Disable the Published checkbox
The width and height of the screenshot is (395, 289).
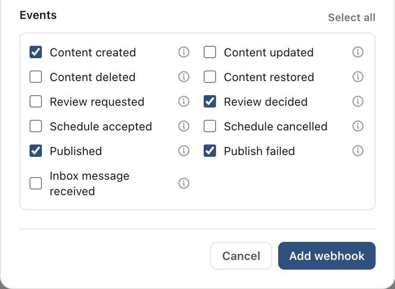click(36, 151)
